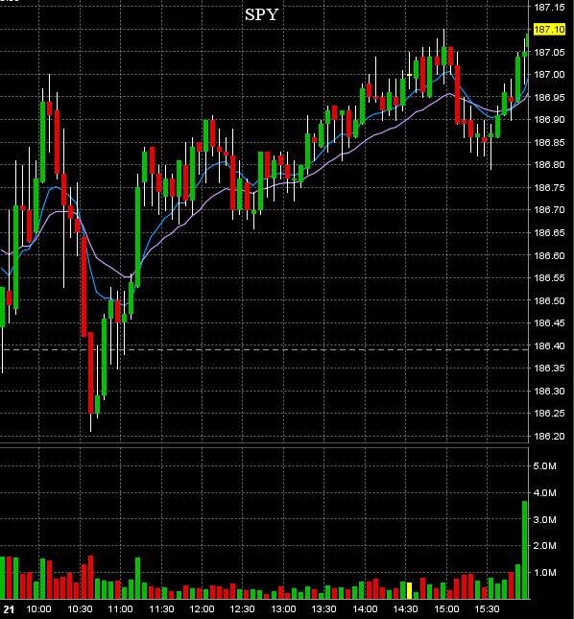Click the dashed horizontal reference line near 186.40
Viewport: 574px width, 619px height.
265,349
